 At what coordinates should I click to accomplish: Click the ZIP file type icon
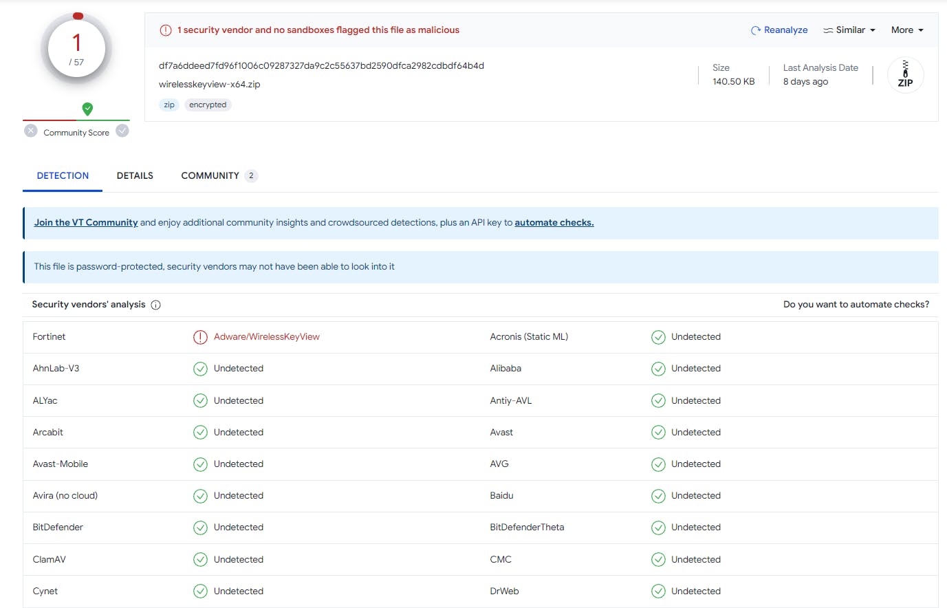[905, 75]
